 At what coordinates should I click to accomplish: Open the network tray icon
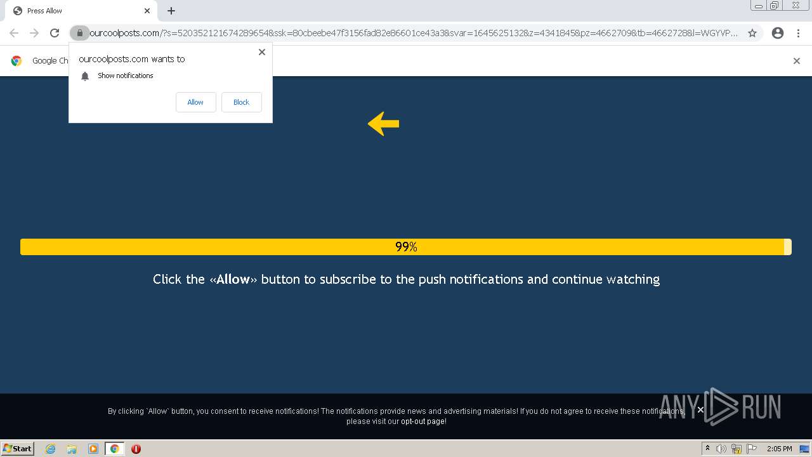737,449
